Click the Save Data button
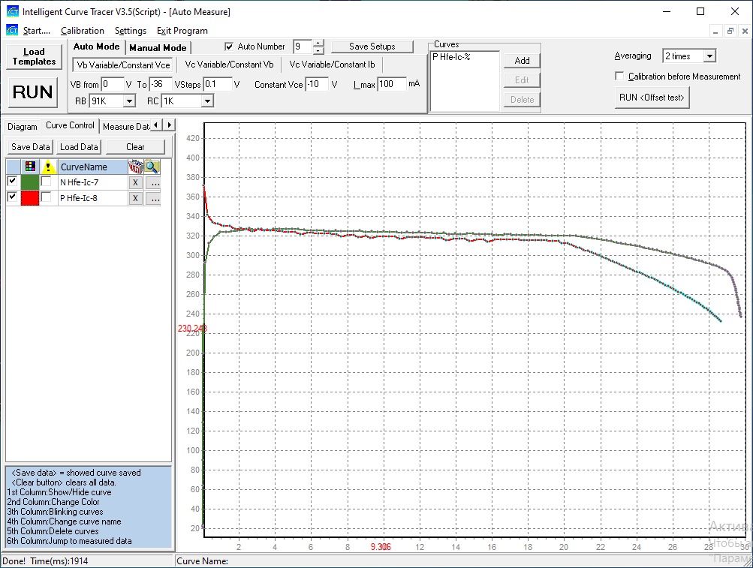The height and width of the screenshot is (568, 753). pyautogui.click(x=30, y=147)
